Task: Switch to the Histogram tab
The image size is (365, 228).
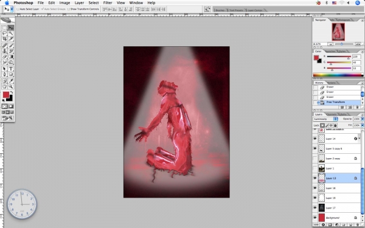Action: 344,20
